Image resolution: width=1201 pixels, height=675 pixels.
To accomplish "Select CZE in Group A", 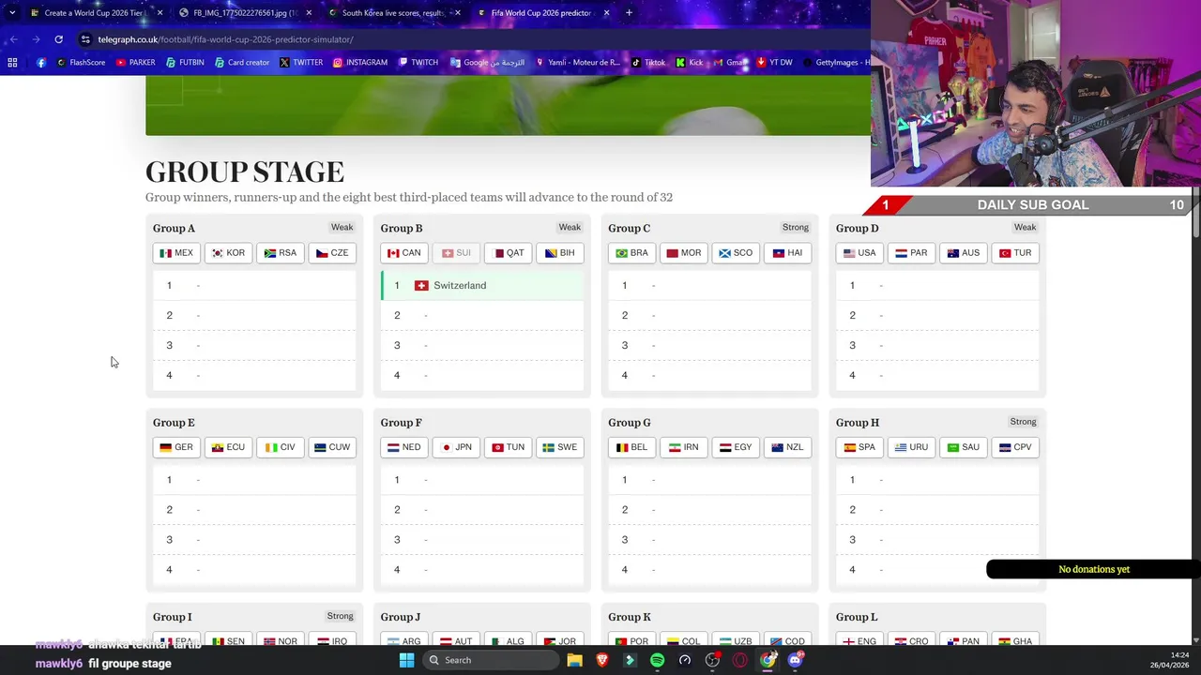I will (332, 253).
